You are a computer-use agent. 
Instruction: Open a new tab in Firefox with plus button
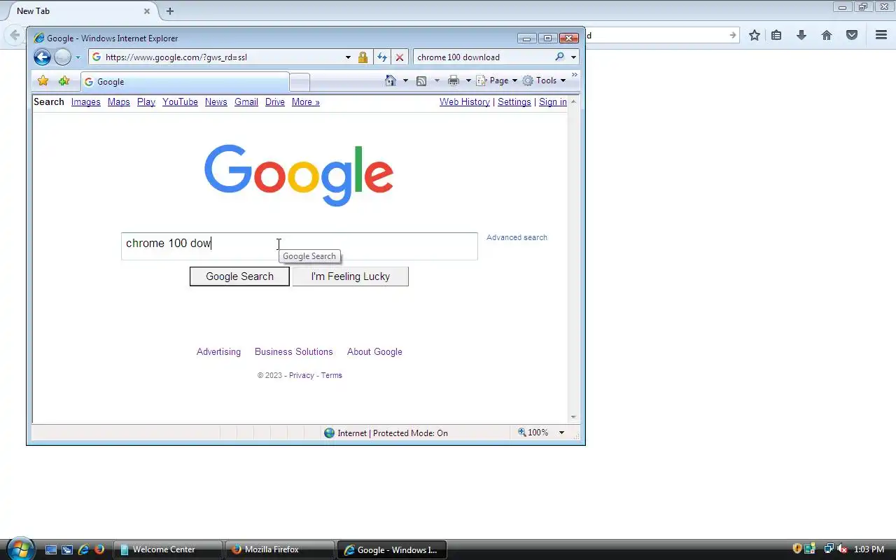click(x=169, y=11)
